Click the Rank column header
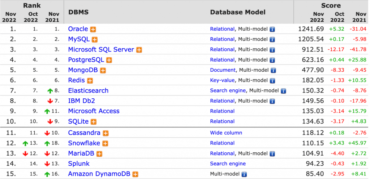This screenshot has height=179, width=370. (x=32, y=5)
